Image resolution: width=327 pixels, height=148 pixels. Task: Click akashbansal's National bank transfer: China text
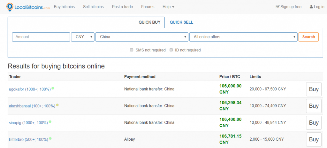coord(149,106)
